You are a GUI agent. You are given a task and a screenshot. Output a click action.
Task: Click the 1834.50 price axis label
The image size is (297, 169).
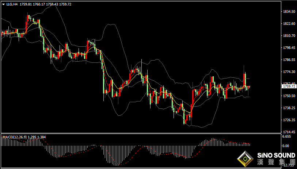pyautogui.click(x=289, y=12)
